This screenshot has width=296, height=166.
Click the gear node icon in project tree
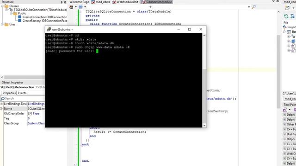pyautogui.click(x=293, y=36)
